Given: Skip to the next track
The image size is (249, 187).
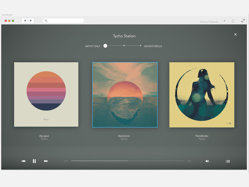Looking at the screenshot, I should pyautogui.click(x=46, y=161).
